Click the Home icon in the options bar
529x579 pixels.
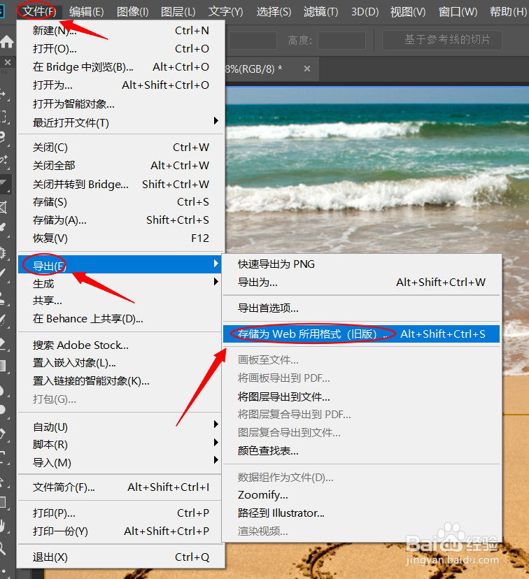(x=7, y=42)
